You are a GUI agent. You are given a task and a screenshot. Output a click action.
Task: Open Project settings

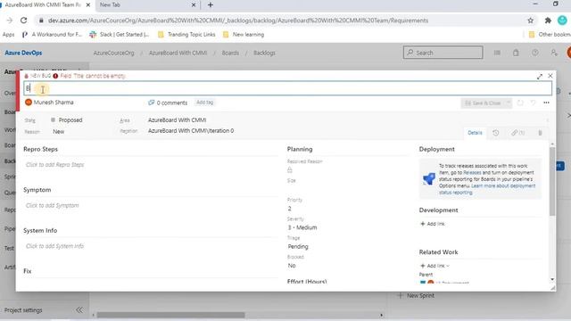point(23,310)
